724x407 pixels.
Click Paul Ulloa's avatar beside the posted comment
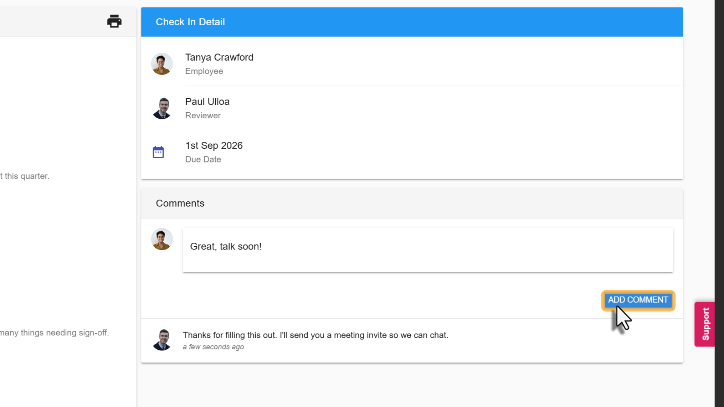tap(162, 340)
